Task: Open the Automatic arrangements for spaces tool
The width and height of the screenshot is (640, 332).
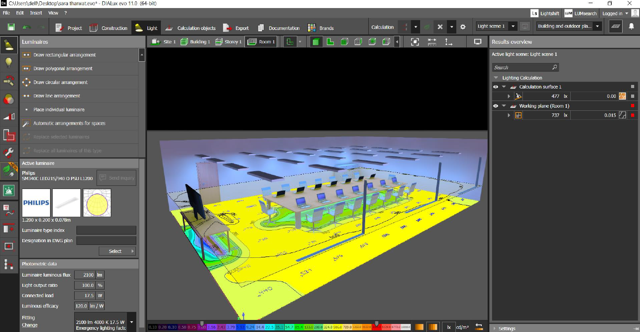Action: pyautogui.click(x=70, y=123)
